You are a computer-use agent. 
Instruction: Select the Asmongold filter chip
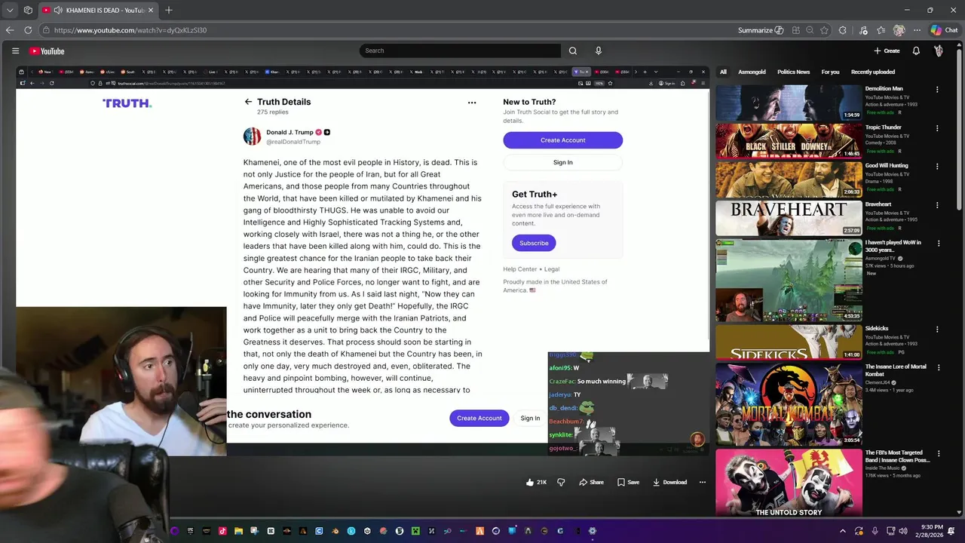(x=752, y=72)
